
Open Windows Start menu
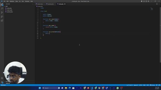[40, 88]
